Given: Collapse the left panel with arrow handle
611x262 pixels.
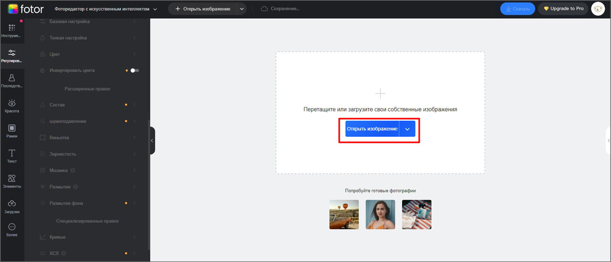Looking at the screenshot, I should pos(152,140).
